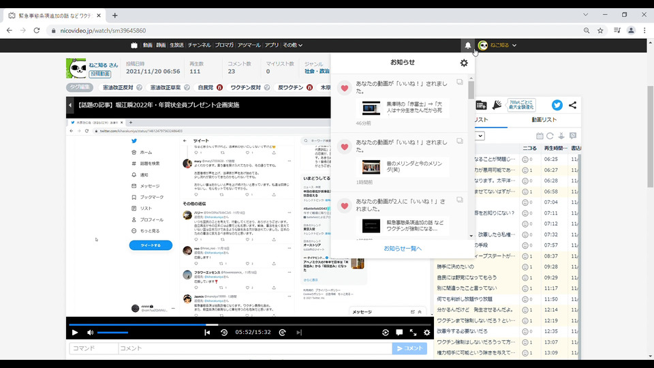Nicoru the 06:25 comment
The height and width of the screenshot is (368, 654).
(x=525, y=159)
